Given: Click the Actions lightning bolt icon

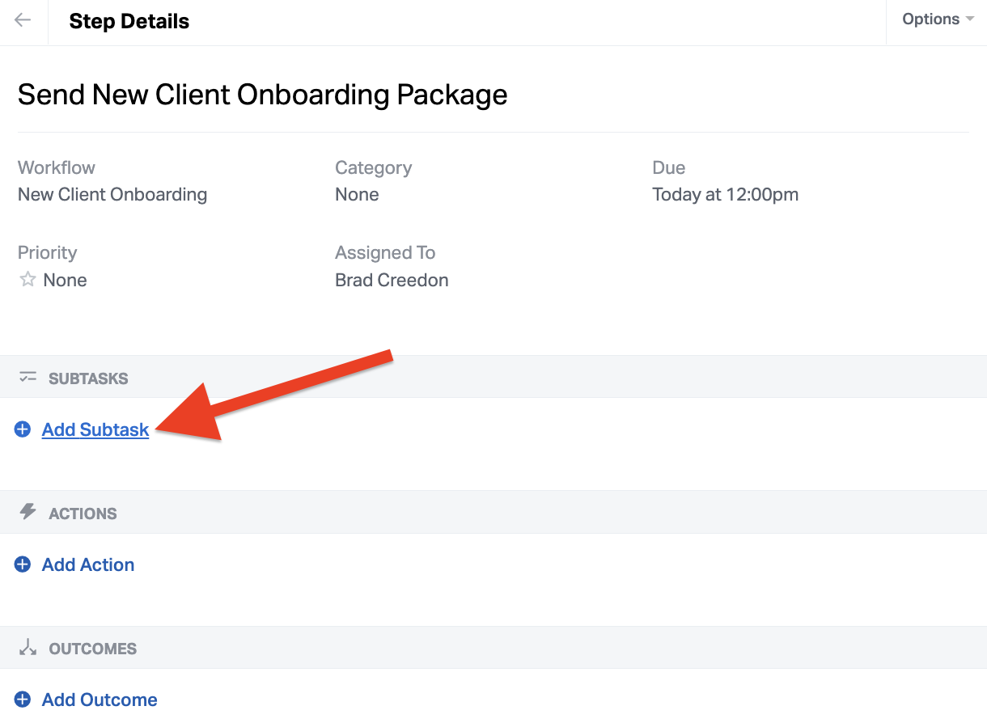Looking at the screenshot, I should 28,512.
